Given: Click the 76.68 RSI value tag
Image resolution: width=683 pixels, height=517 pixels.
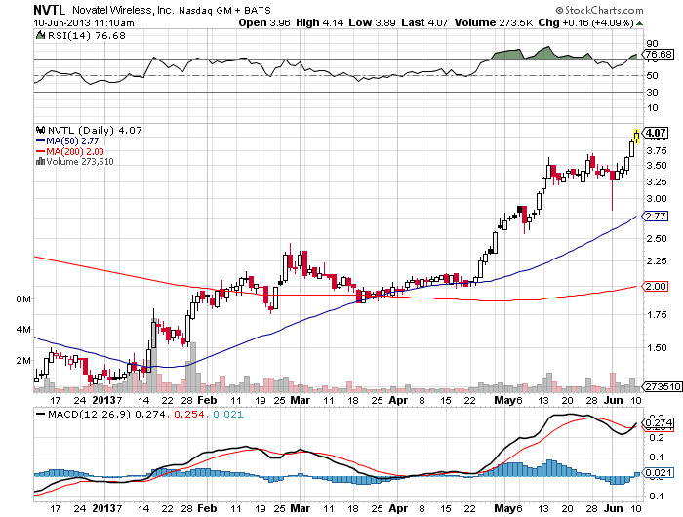Looking at the screenshot, I should 659,54.
